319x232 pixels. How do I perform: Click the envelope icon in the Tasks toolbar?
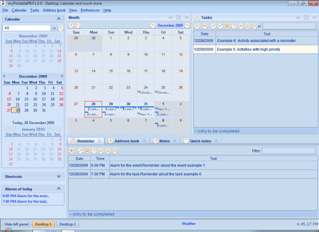coord(255,26)
